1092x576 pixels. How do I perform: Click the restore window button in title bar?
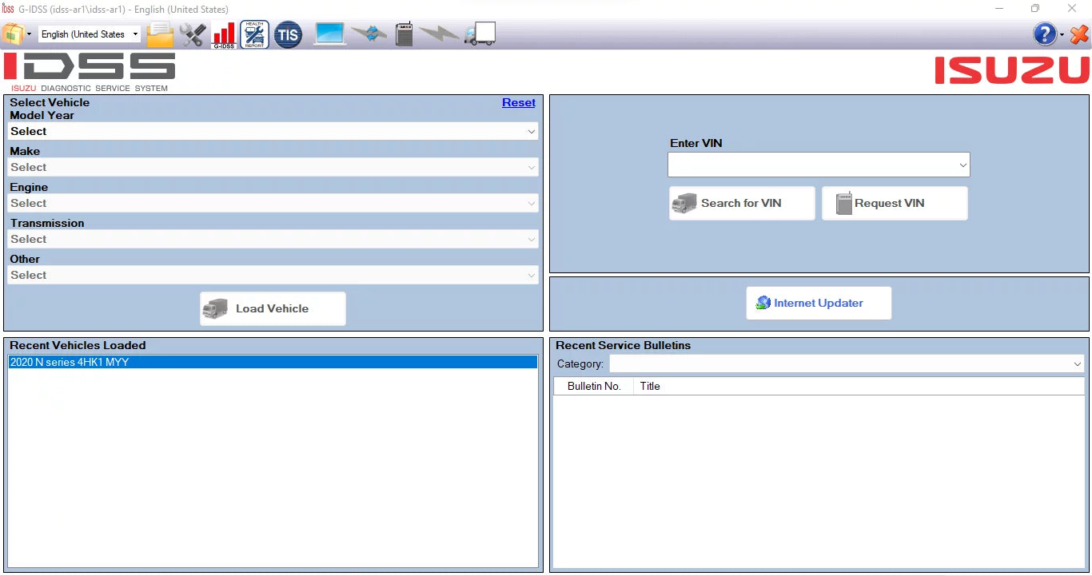pos(1035,9)
